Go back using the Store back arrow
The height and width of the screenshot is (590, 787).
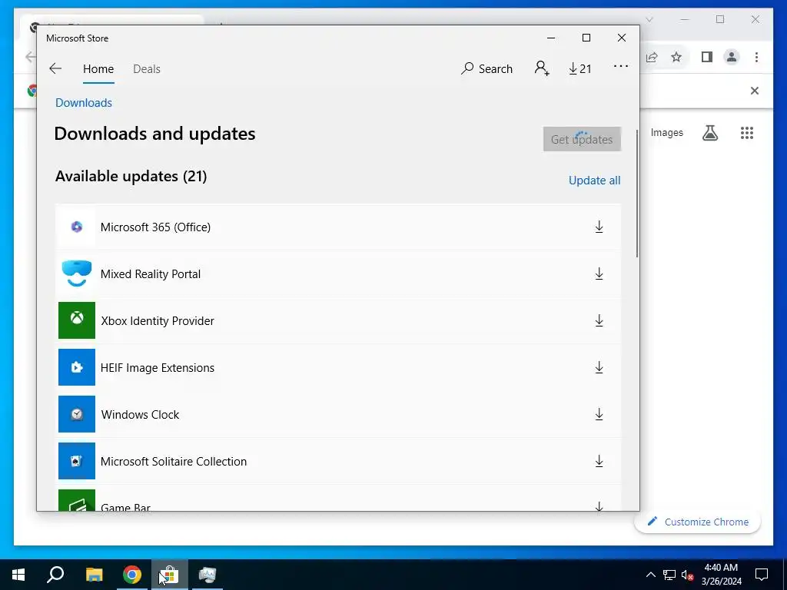[x=55, y=68]
